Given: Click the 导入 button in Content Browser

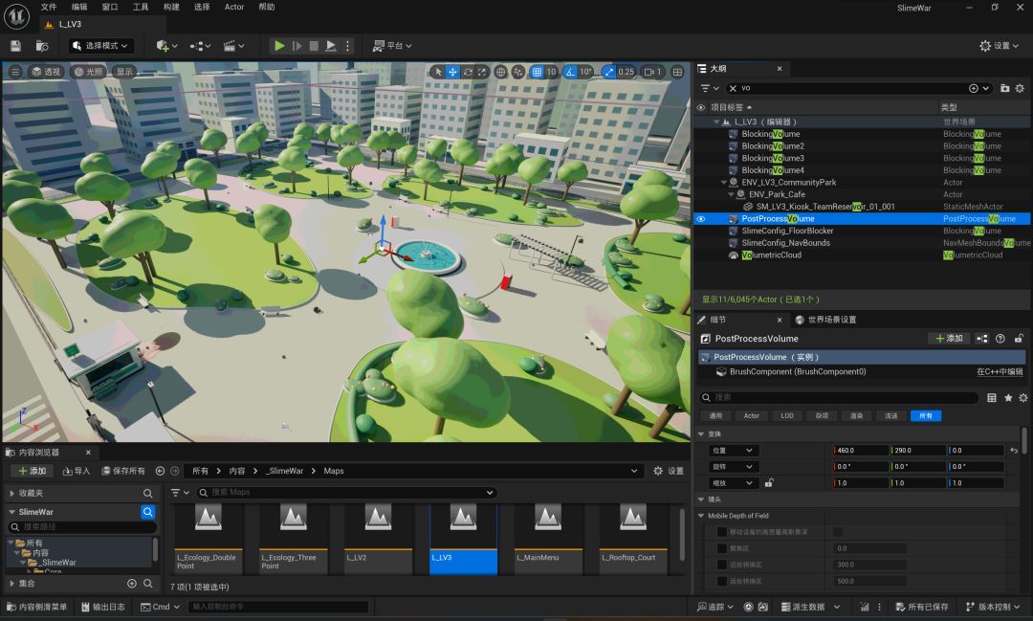Looking at the screenshot, I should [77, 471].
